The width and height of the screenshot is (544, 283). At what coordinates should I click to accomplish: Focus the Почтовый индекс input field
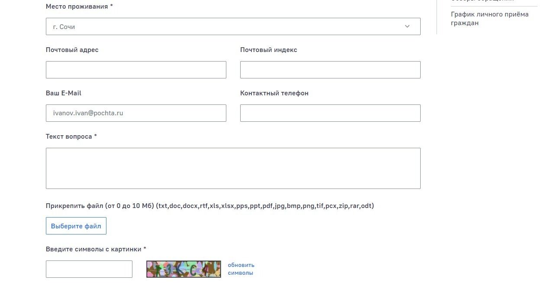[x=330, y=70]
